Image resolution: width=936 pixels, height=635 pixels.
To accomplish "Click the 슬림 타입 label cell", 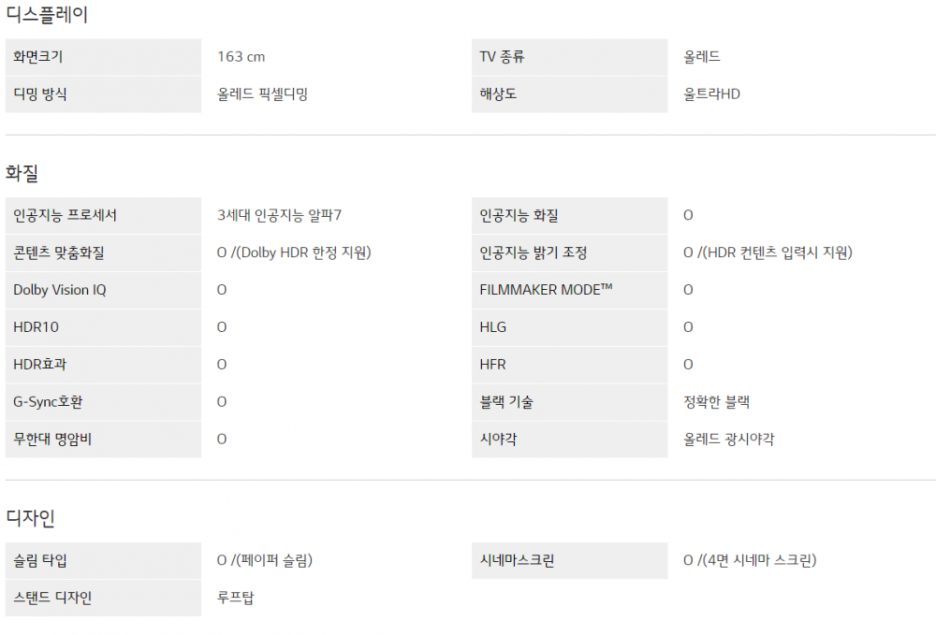I will point(103,560).
